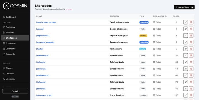Click the [otrosservicios] key text
The width and height of the screenshot is (199, 100).
click(44, 95)
